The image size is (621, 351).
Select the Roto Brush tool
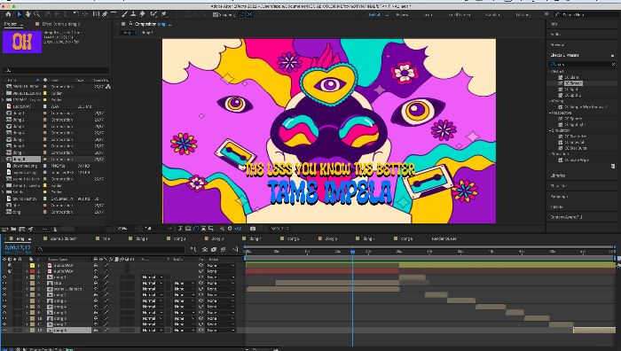pyautogui.click(x=153, y=14)
